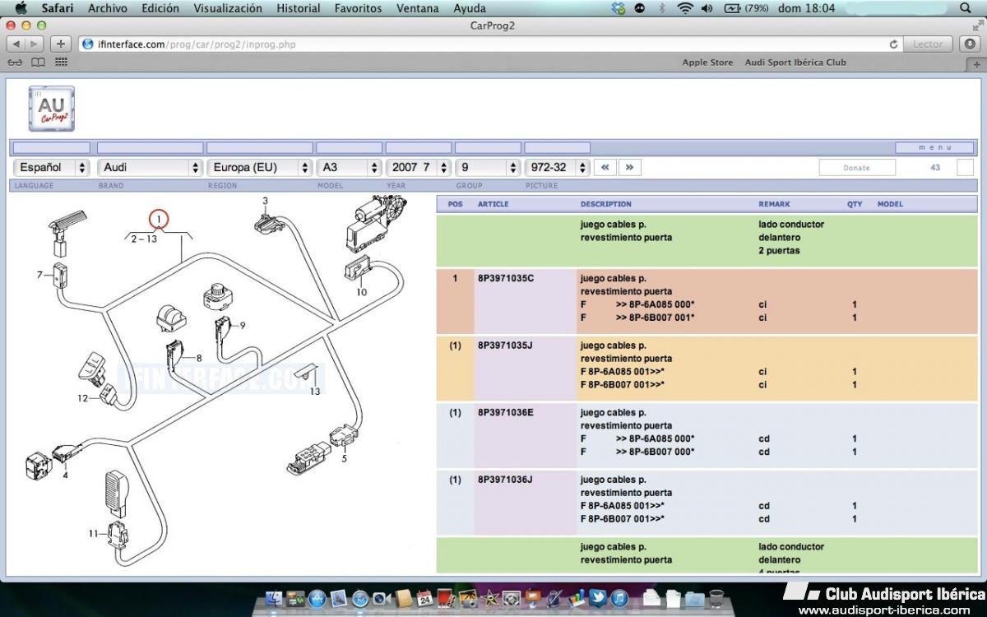Open the Language dropdown showing Español
Viewport: 987px width, 617px height.
coord(52,167)
